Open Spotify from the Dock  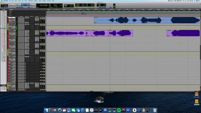[x=119, y=110]
